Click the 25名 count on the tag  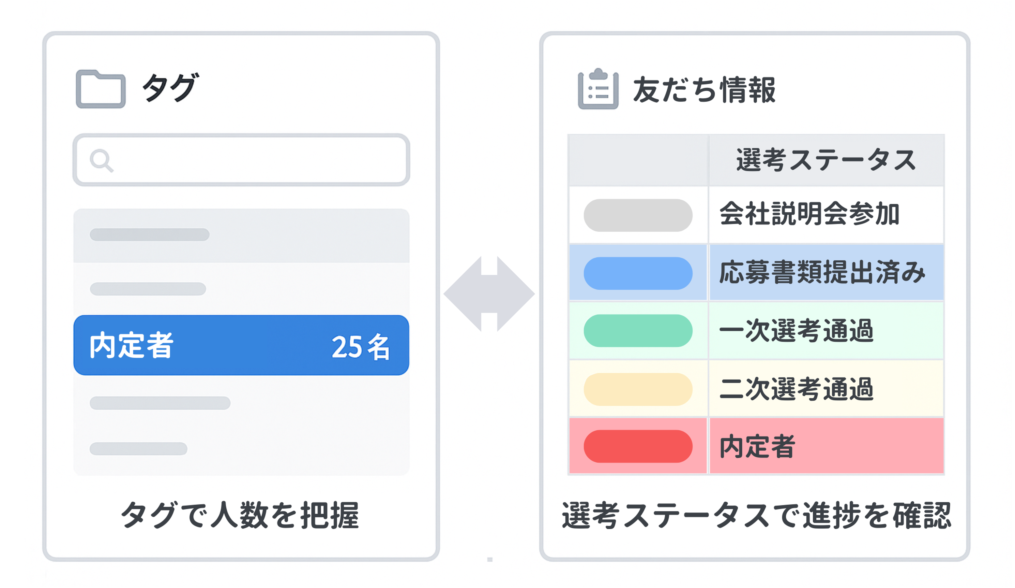click(x=360, y=347)
